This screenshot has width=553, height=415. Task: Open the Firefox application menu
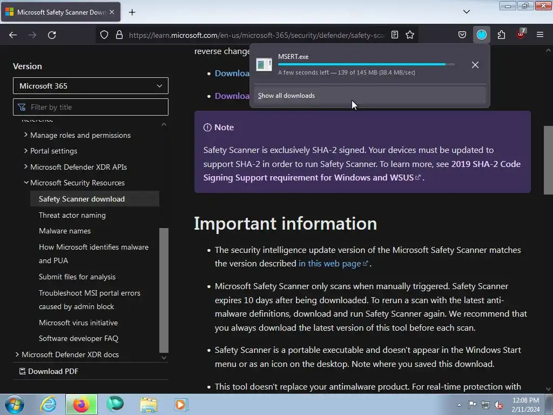[x=540, y=35]
